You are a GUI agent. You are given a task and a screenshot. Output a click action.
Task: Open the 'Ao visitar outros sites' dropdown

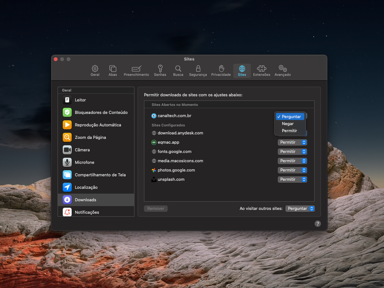(x=300, y=208)
